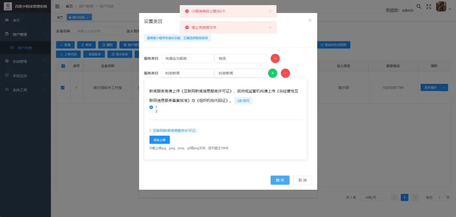
Task: Add another service category row
Action: pyautogui.click(x=272, y=73)
